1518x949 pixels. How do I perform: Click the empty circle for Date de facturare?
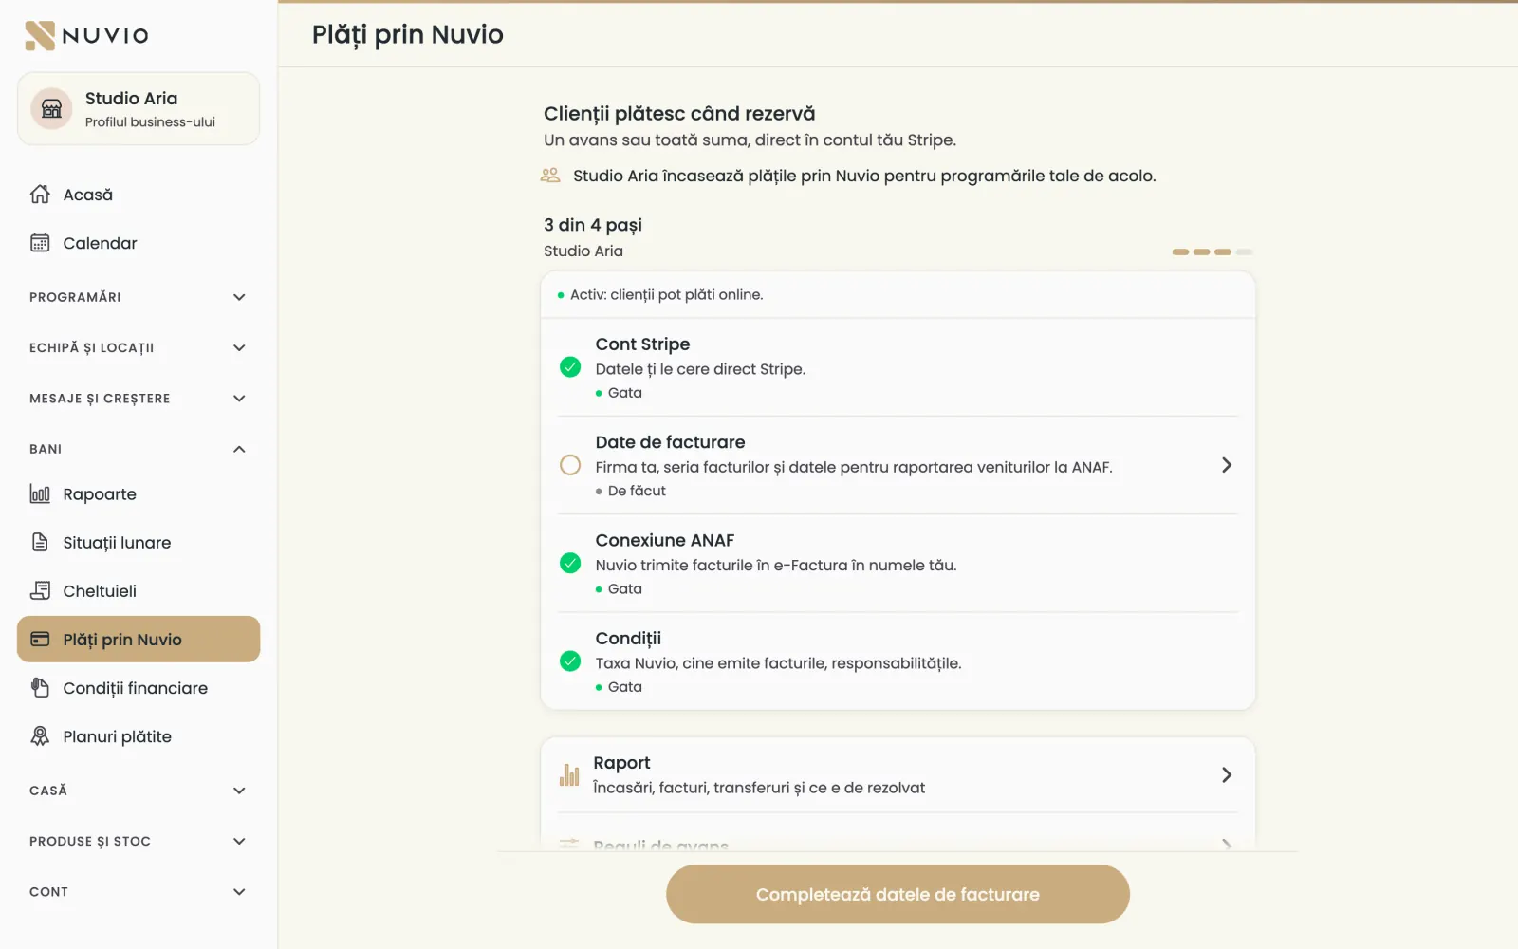click(x=570, y=465)
